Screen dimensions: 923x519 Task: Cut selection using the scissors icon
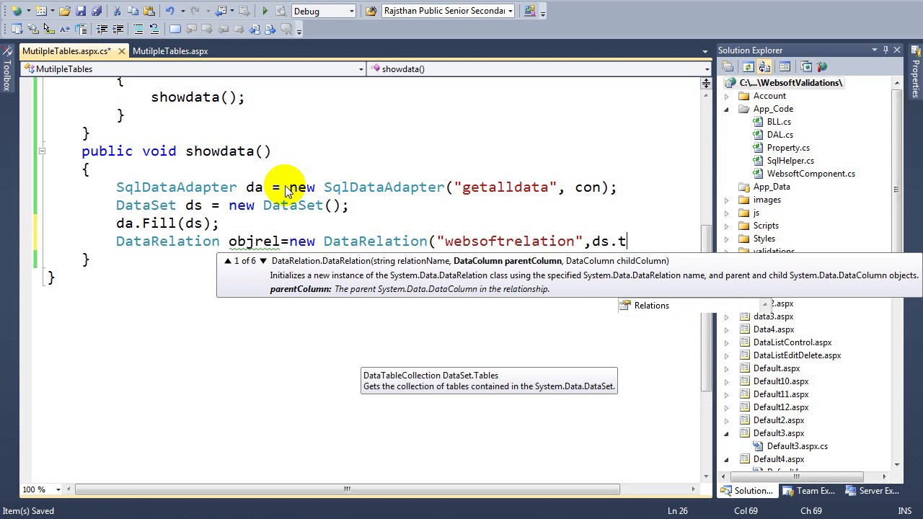117,11
